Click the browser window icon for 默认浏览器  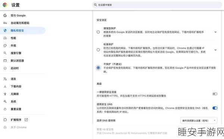click(x=5, y=61)
